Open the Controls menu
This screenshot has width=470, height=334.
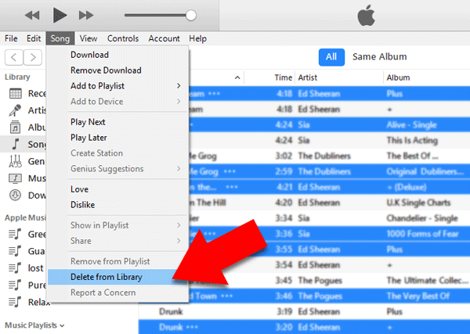coord(123,38)
